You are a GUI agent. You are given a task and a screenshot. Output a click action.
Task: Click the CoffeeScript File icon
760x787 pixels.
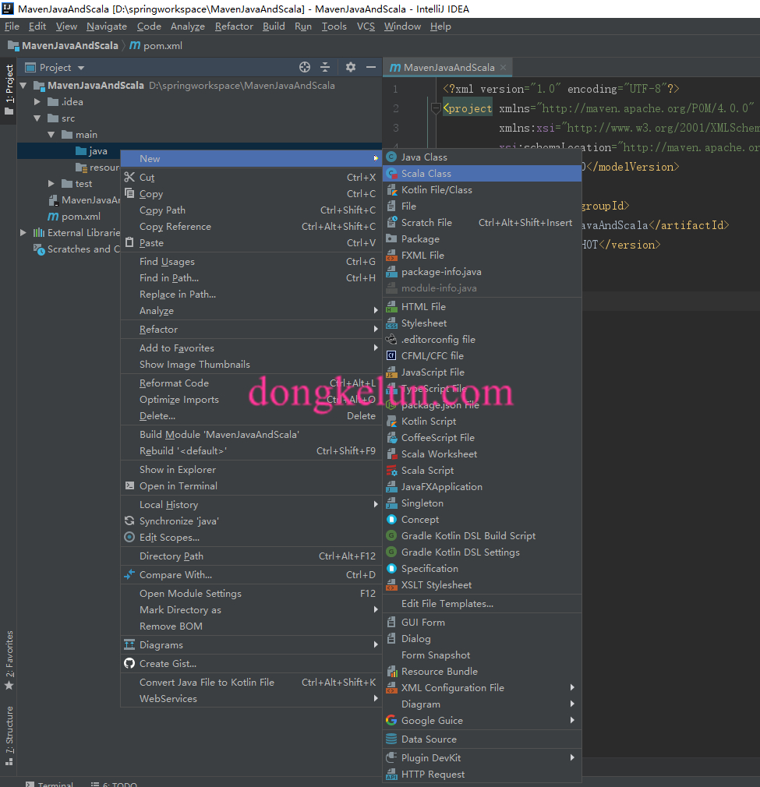[x=391, y=438]
